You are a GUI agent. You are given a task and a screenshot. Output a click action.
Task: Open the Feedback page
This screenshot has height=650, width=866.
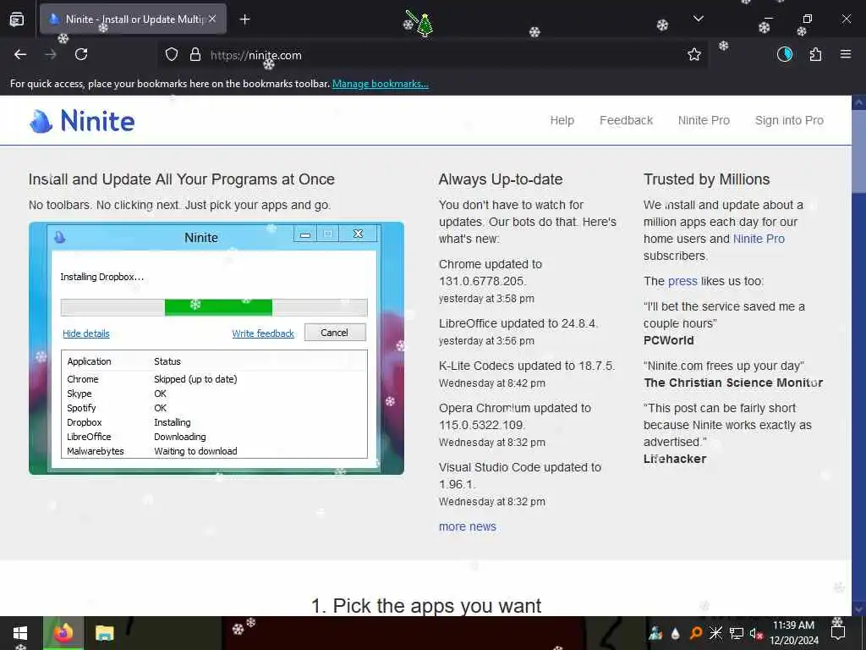(x=627, y=120)
